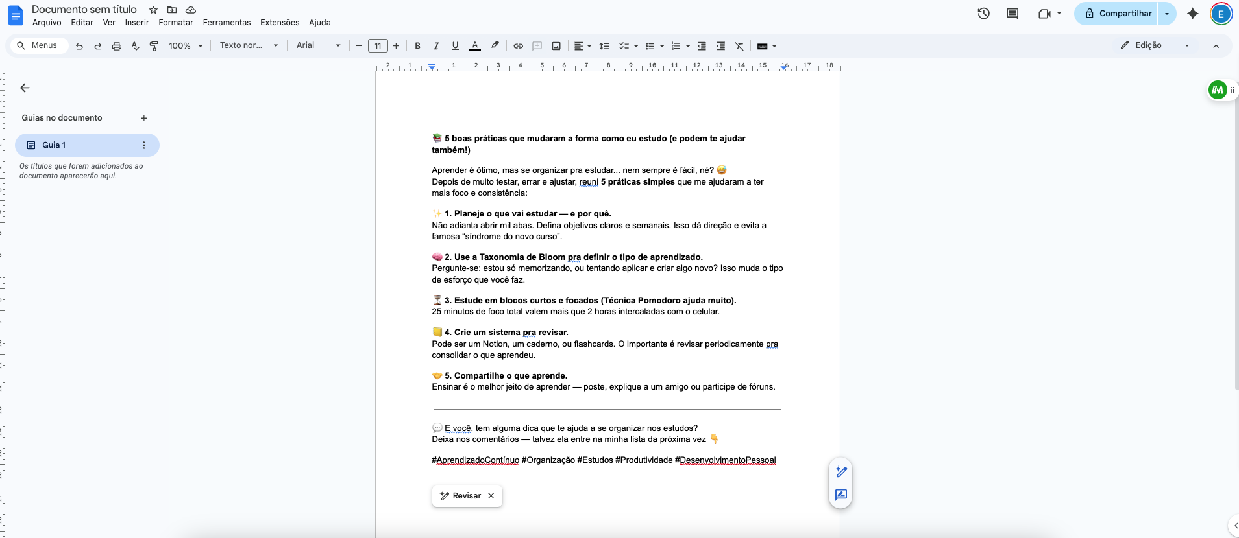Open the Edição mode dropdown
The image size is (1239, 538).
pyautogui.click(x=1155, y=45)
